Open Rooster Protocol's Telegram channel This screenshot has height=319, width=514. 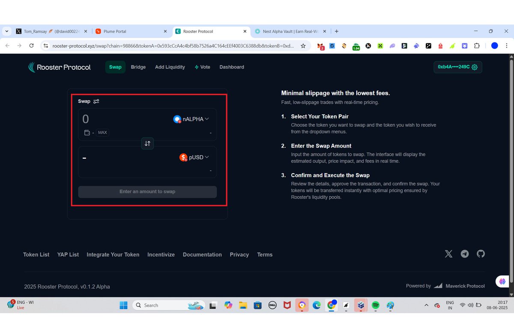point(464,254)
